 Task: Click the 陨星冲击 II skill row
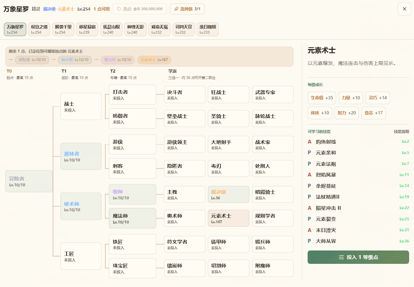click(358, 208)
